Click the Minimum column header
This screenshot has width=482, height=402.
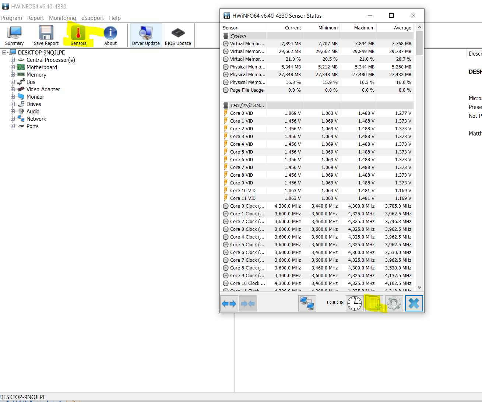pos(321,28)
